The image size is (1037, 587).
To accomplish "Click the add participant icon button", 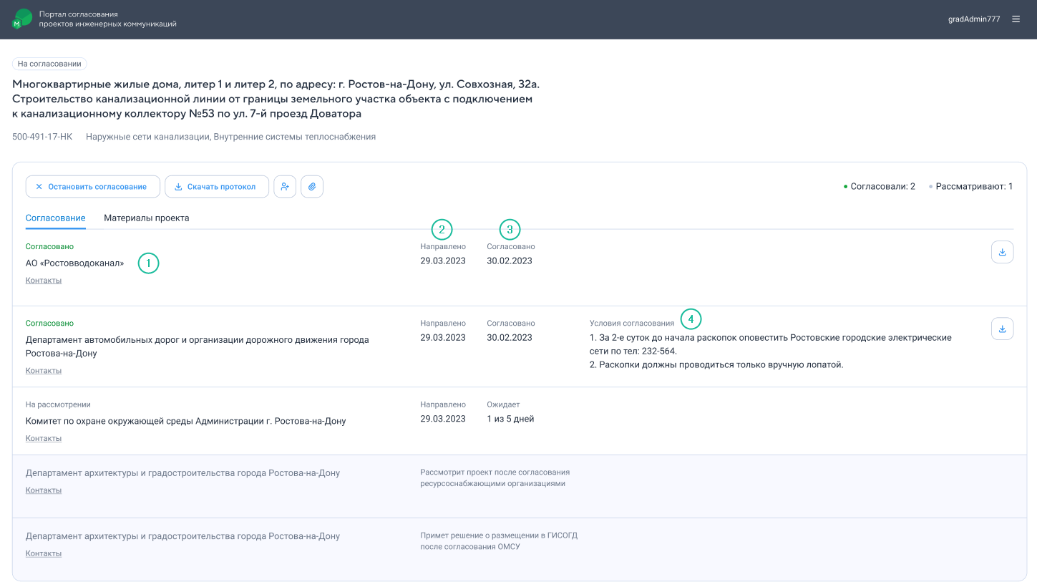I will 285,186.
